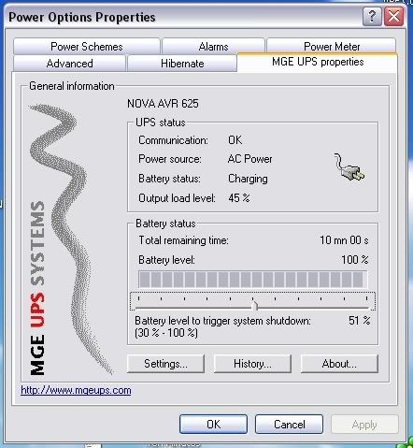Open the Settings... dialog

[x=165, y=364]
